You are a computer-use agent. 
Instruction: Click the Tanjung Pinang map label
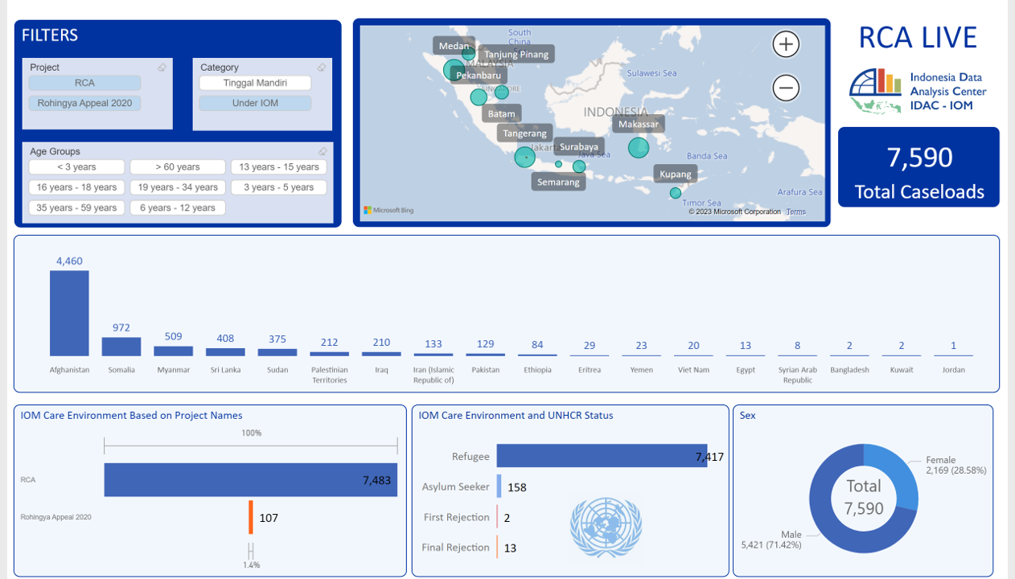(517, 55)
